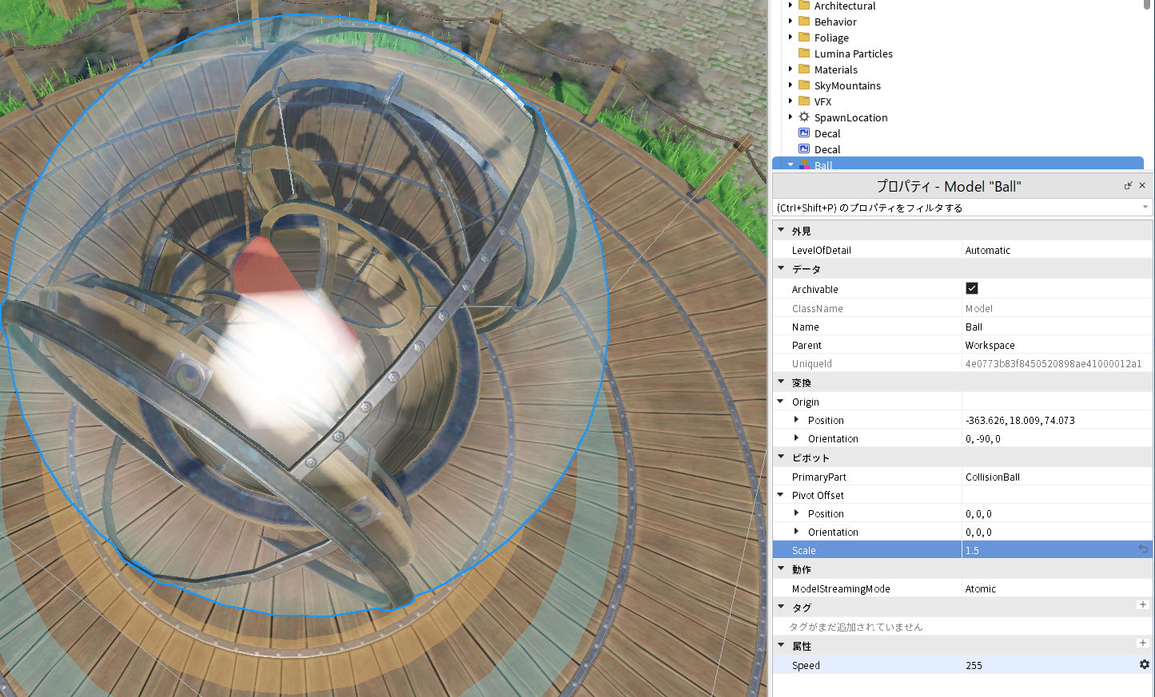Add a new tag with the plus icon
Image resolution: width=1155 pixels, height=697 pixels.
(1143, 605)
